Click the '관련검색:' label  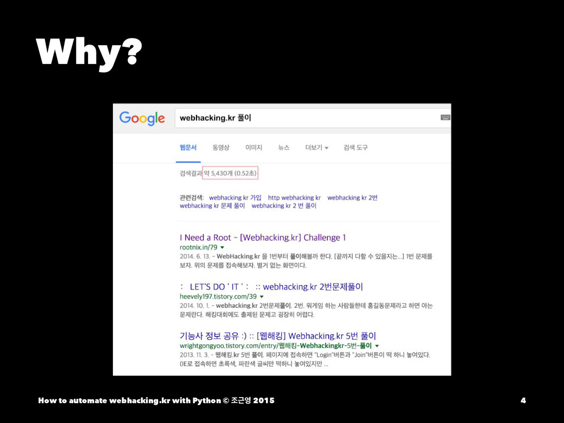click(192, 198)
